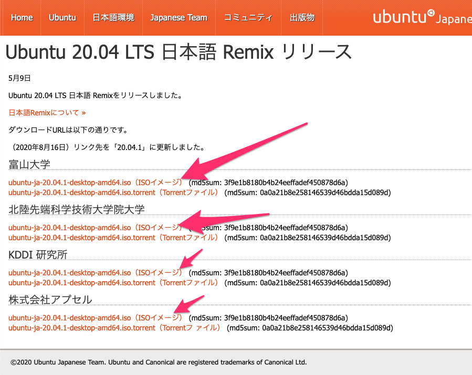Open the コミュニティ menu item
This screenshot has width=472, height=375.
click(x=248, y=17)
